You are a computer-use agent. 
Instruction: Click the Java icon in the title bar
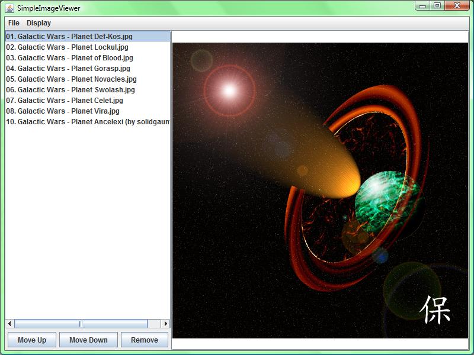coord(9,8)
